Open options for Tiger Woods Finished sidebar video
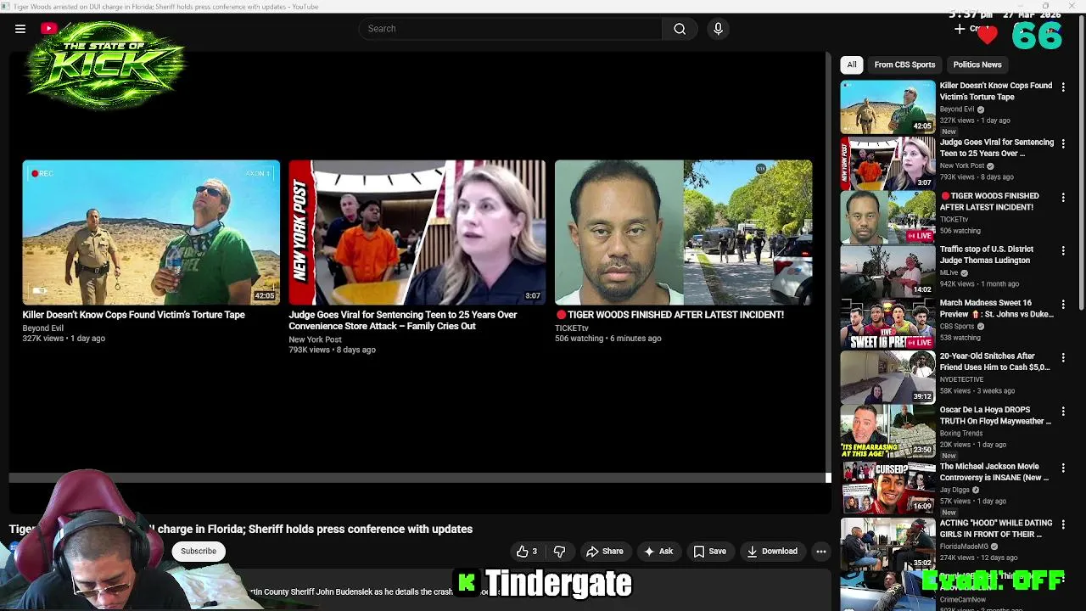The image size is (1086, 611). pos(1063,197)
